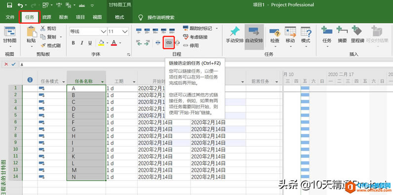Open background color dropdown arrow
Image resolution: width=393 pixels, height=195 pixels.
point(107,43)
